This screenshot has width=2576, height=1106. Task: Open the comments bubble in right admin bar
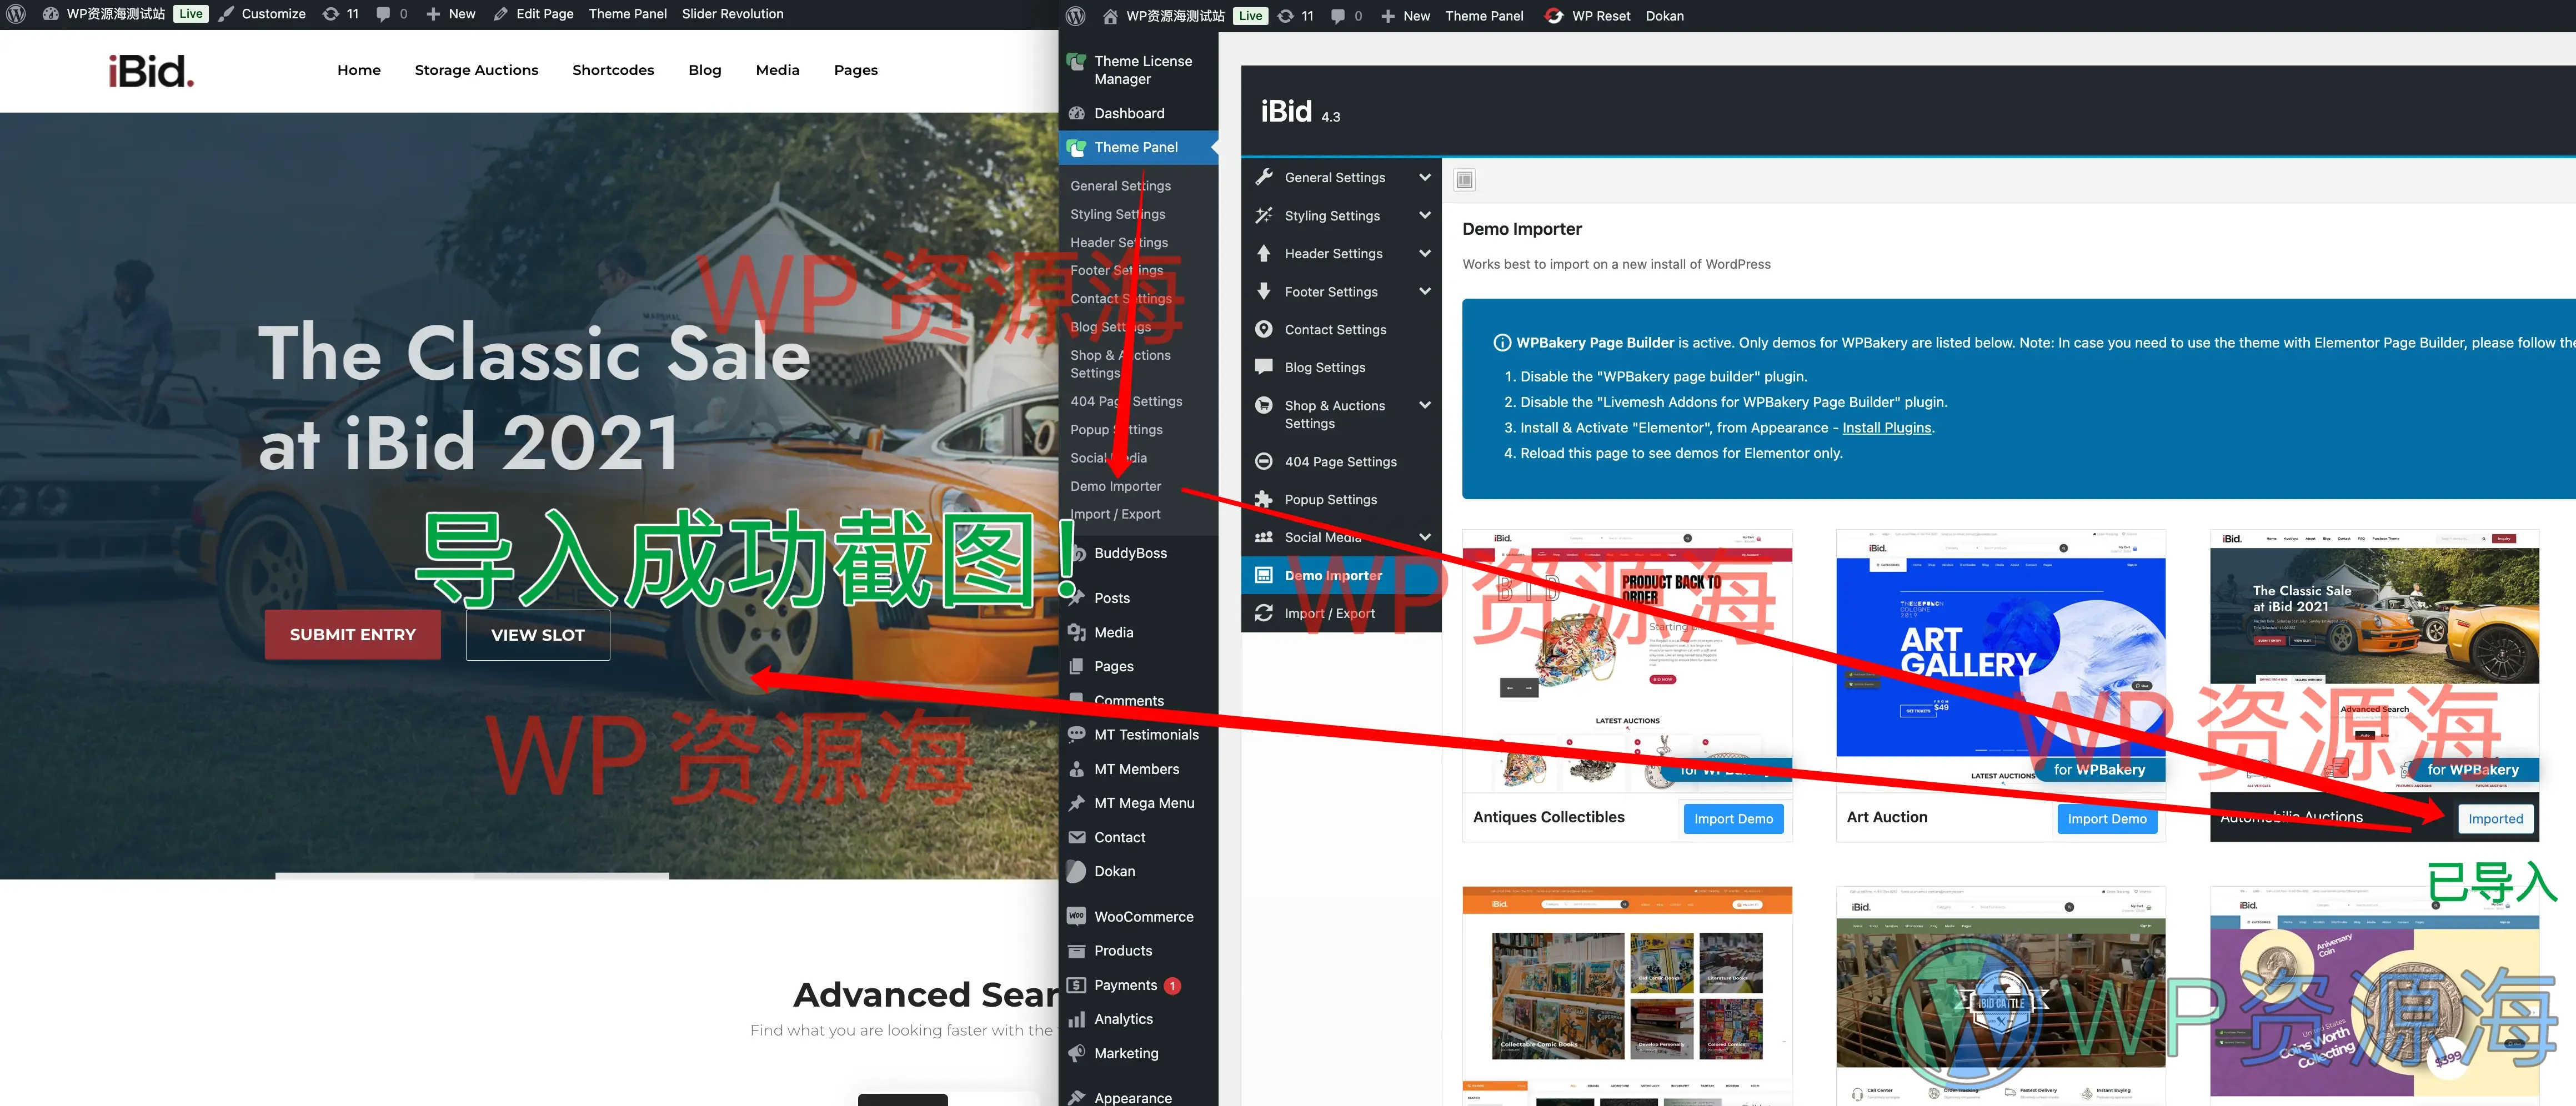click(x=1338, y=16)
